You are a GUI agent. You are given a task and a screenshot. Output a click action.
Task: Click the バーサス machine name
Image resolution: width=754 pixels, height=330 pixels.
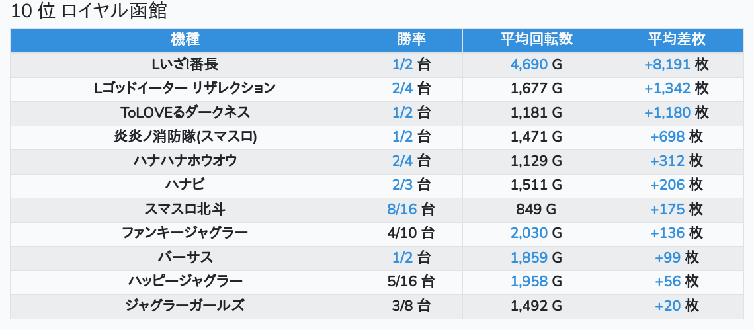[x=185, y=257]
